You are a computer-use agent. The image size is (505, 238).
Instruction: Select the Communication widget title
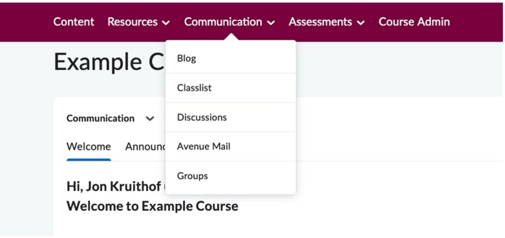[x=101, y=118]
